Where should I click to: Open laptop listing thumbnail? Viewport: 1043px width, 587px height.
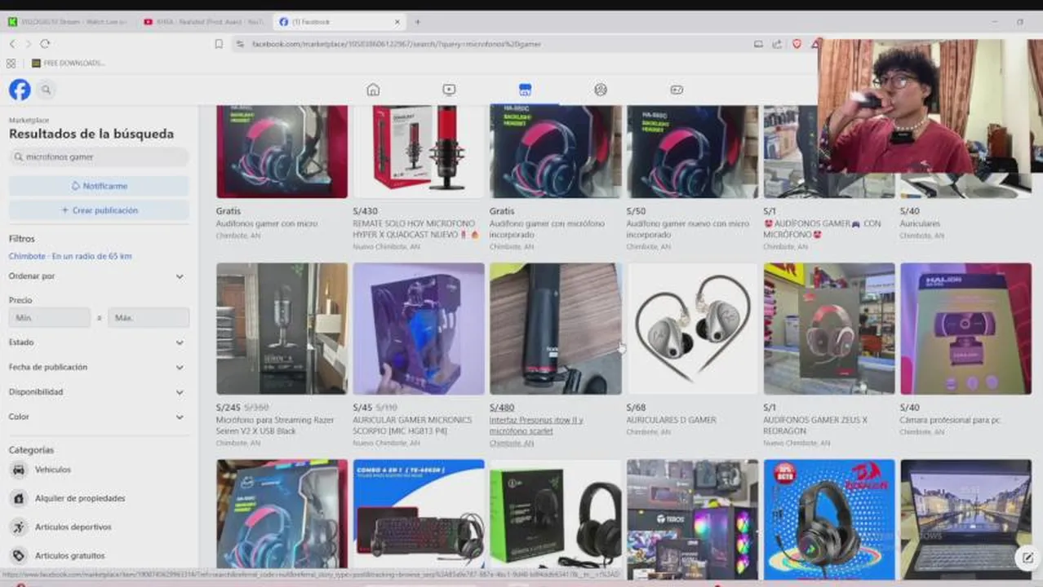pyautogui.click(x=965, y=514)
